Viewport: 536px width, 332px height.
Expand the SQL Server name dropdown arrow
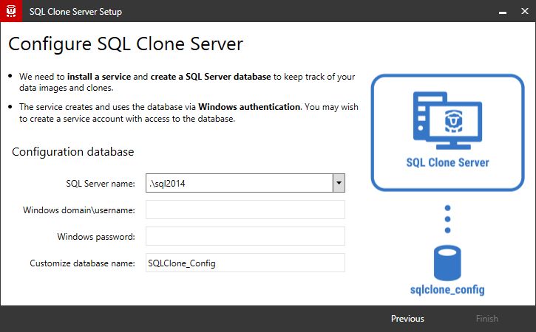pyautogui.click(x=339, y=183)
